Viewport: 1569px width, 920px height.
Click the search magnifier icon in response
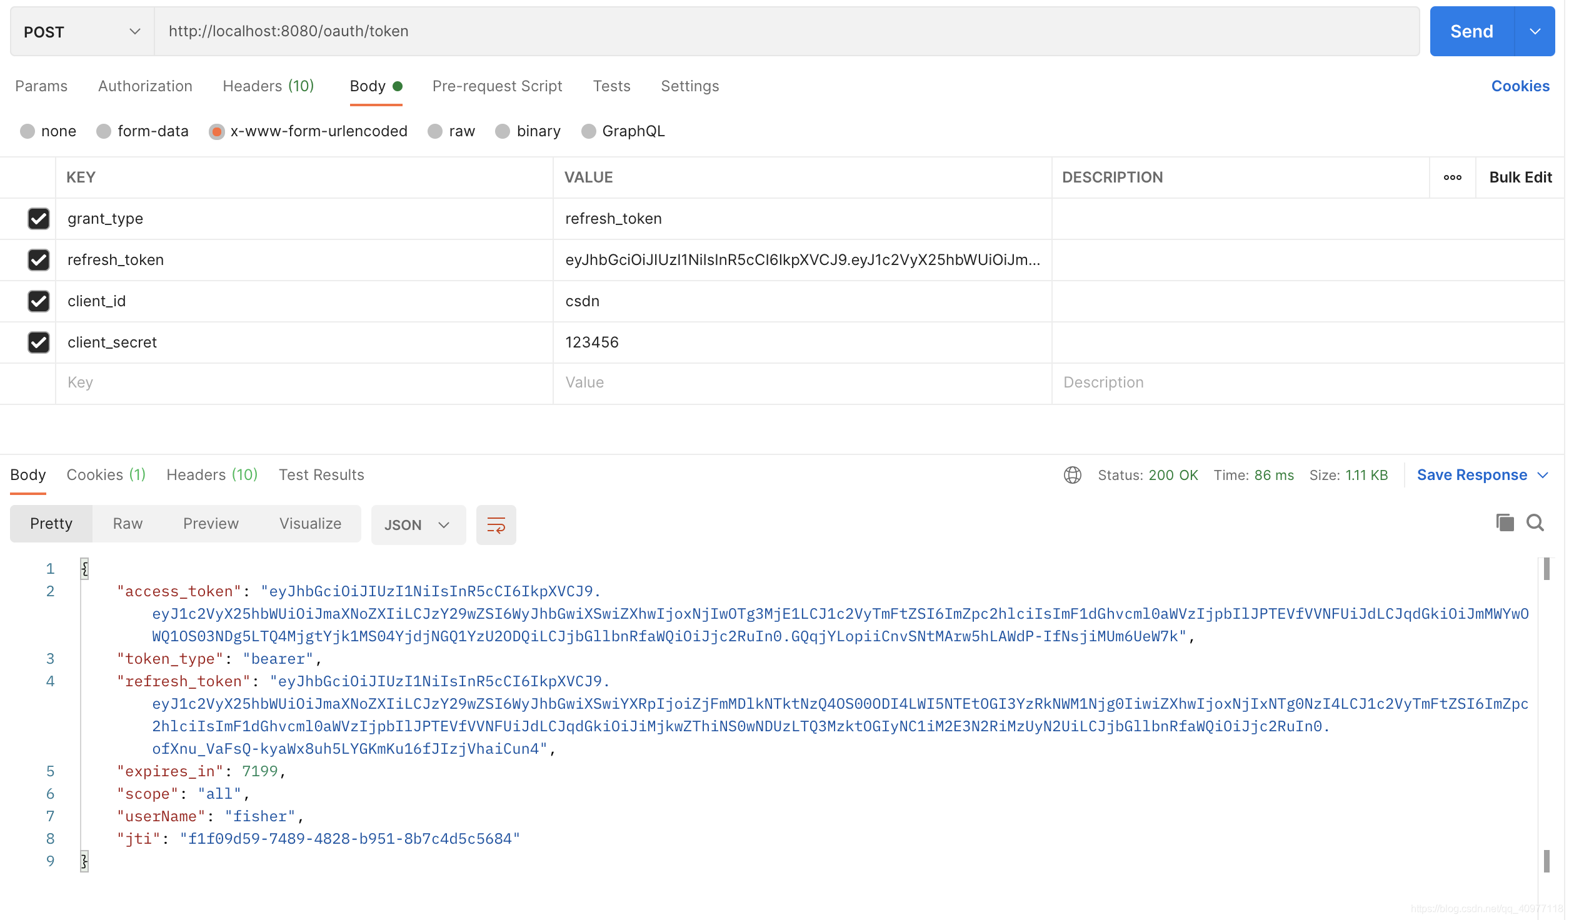coord(1535,522)
